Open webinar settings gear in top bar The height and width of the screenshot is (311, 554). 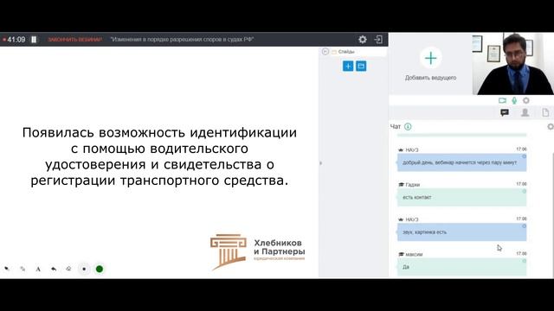363,40
